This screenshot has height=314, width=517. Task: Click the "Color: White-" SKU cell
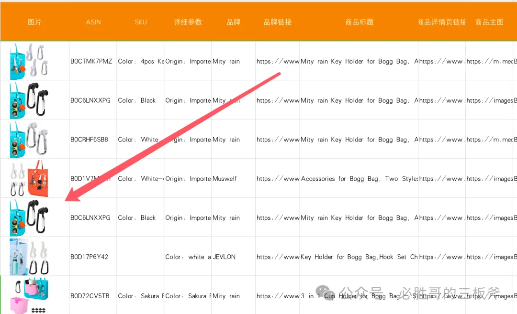coord(140,179)
